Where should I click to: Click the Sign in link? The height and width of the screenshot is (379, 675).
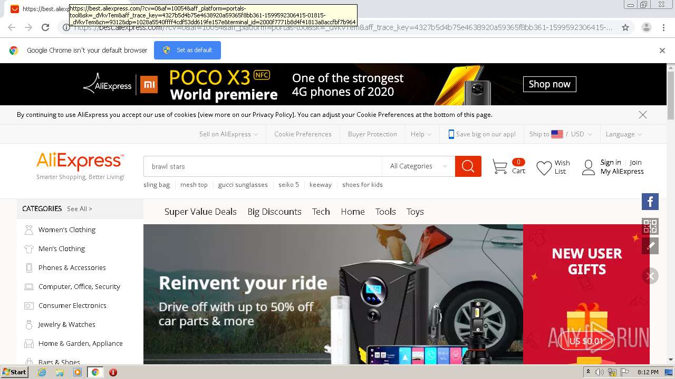pyautogui.click(x=611, y=163)
